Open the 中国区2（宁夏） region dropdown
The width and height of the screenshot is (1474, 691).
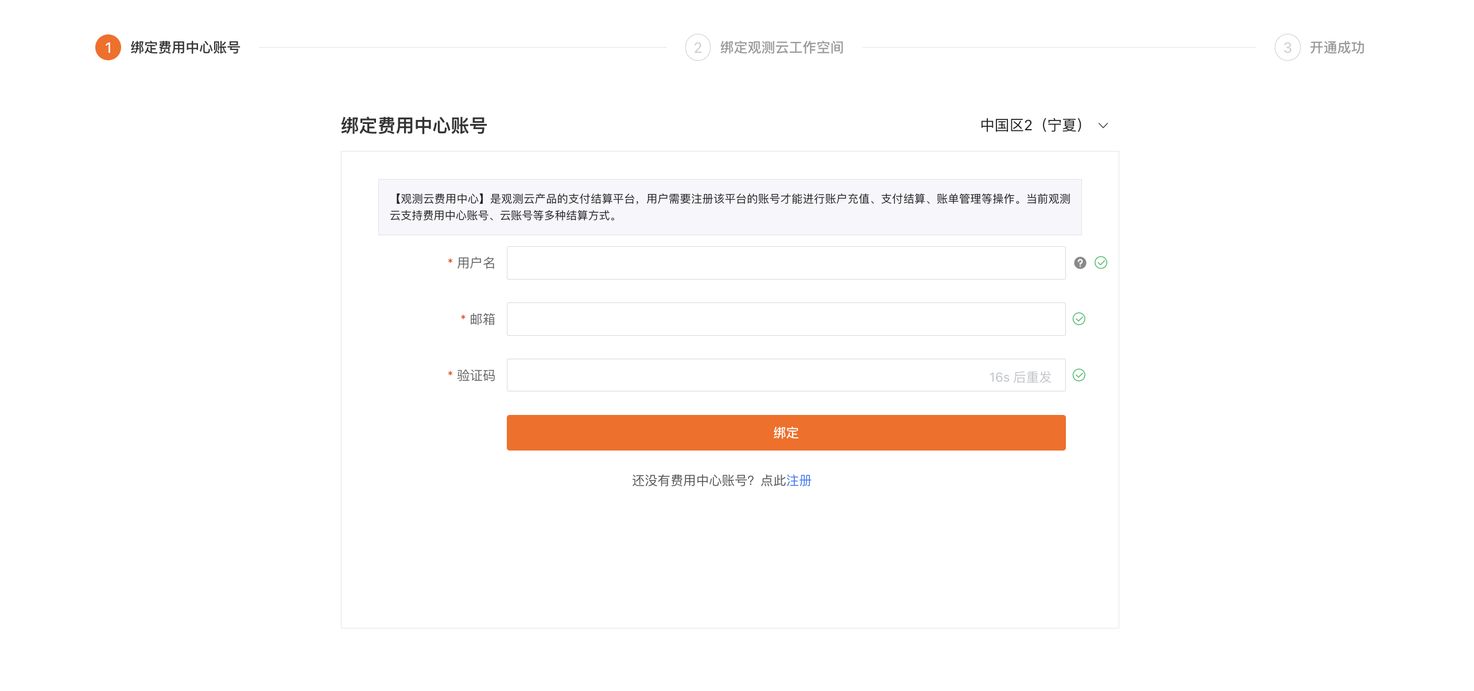pos(1044,125)
